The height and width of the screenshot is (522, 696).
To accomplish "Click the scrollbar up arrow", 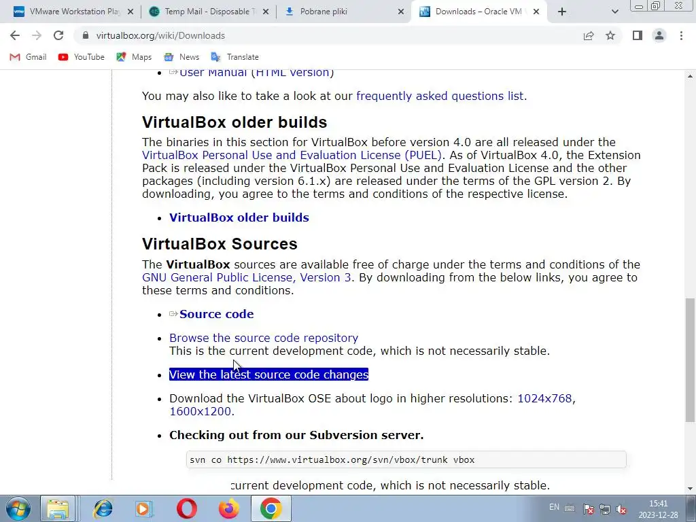I will [x=690, y=76].
